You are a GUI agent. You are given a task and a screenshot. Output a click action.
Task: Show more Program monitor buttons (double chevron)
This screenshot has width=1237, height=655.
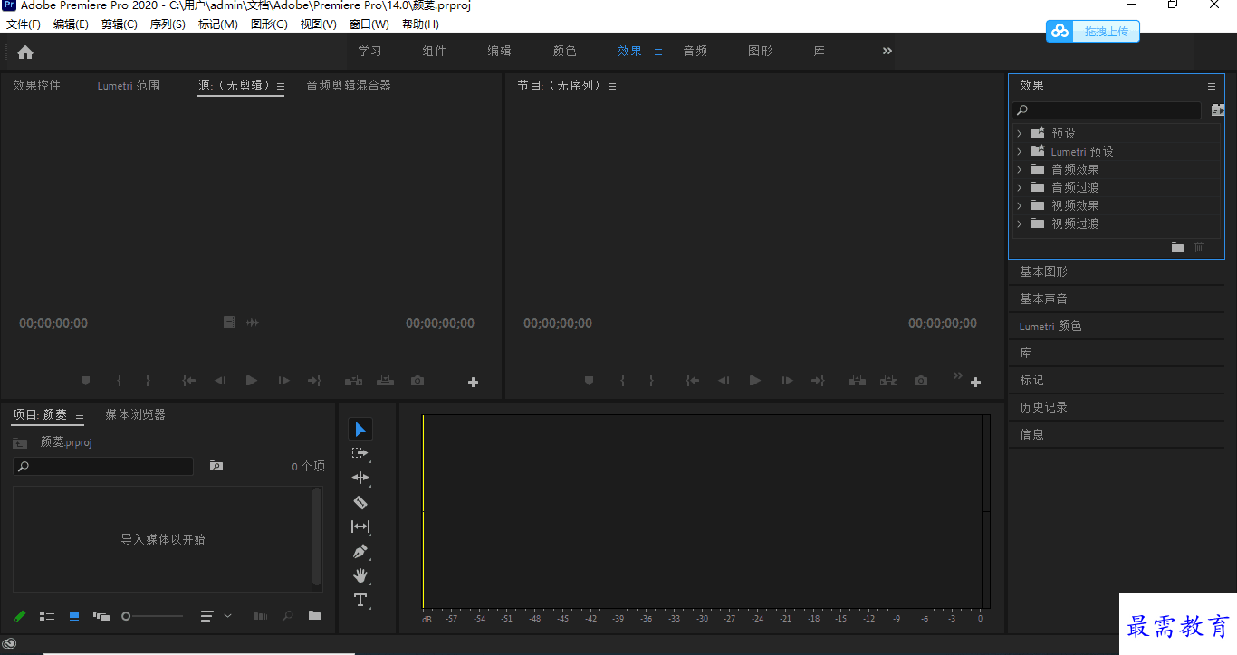coord(958,375)
